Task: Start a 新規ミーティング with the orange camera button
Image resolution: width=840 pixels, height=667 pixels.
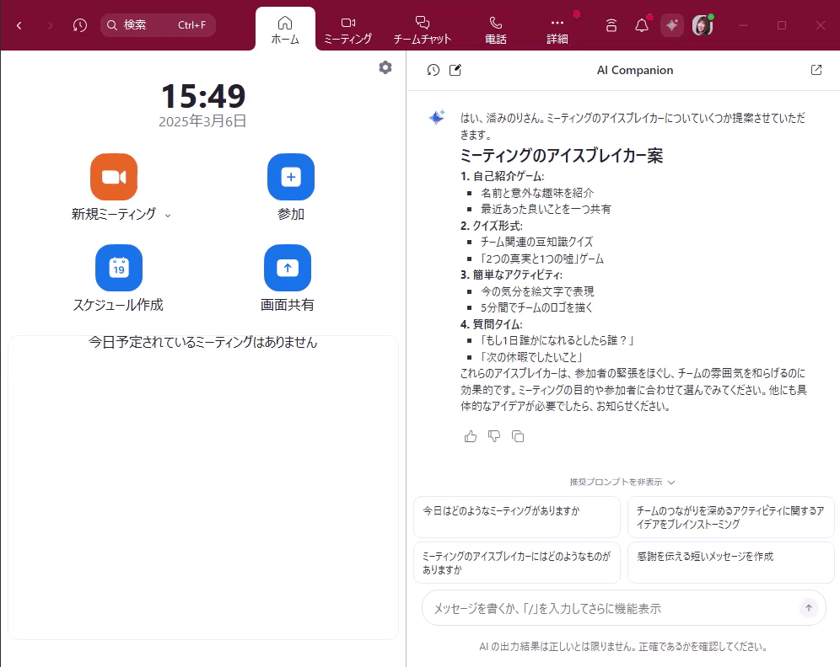Action: 114,177
